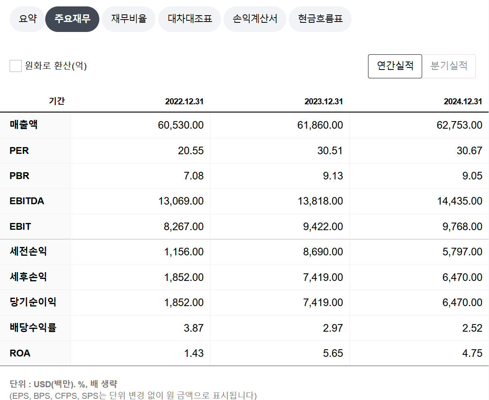Click the 단위 : USD(백만) footnote
Viewport: 489px width, 400px height.
[x=63, y=384]
